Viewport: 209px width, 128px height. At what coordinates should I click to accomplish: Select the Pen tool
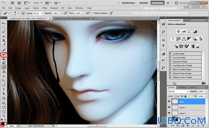tap(4, 85)
